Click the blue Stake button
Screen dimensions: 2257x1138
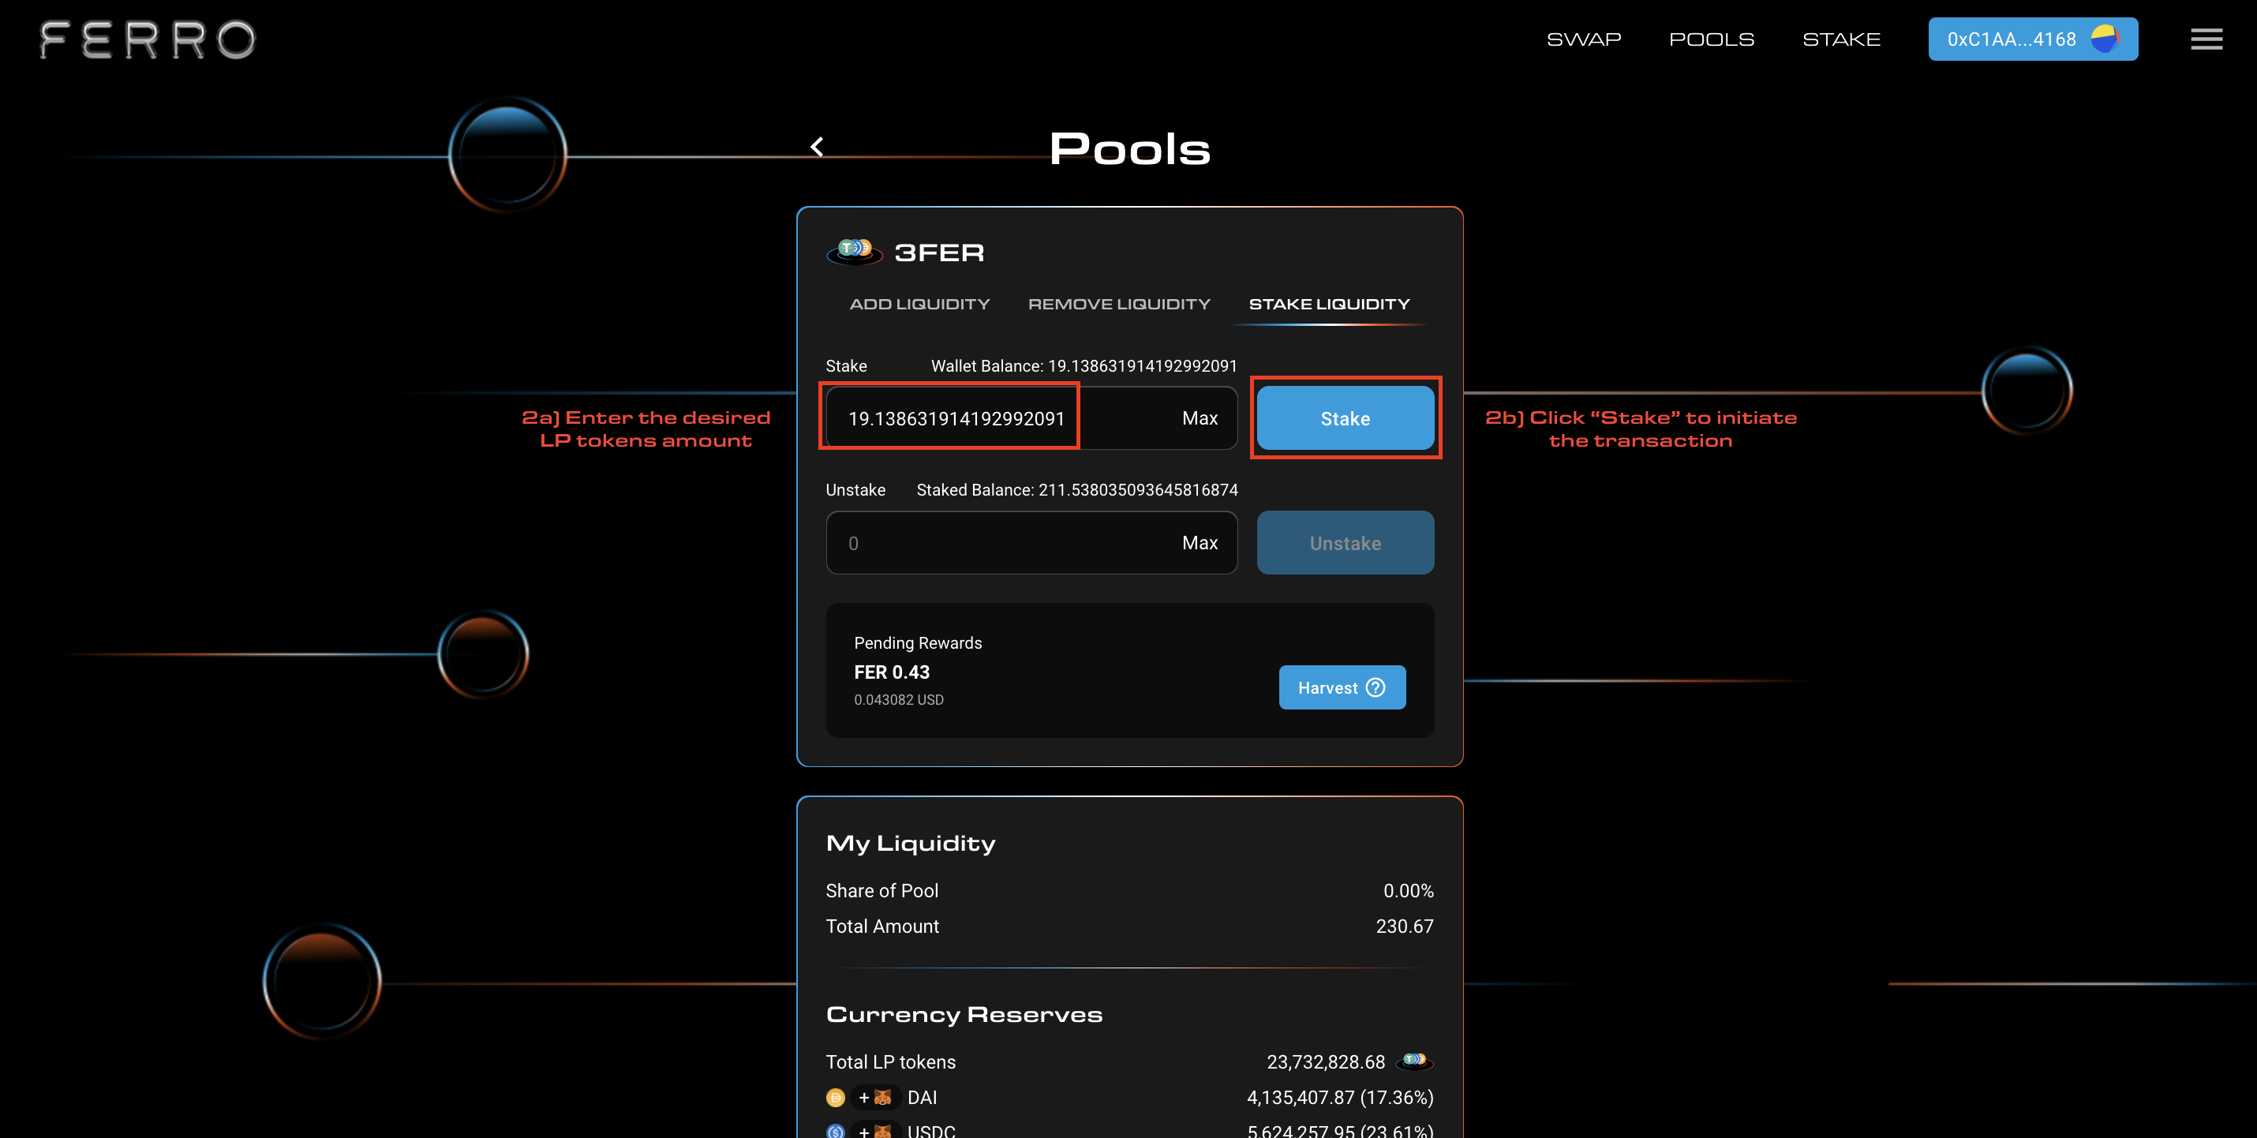point(1345,418)
